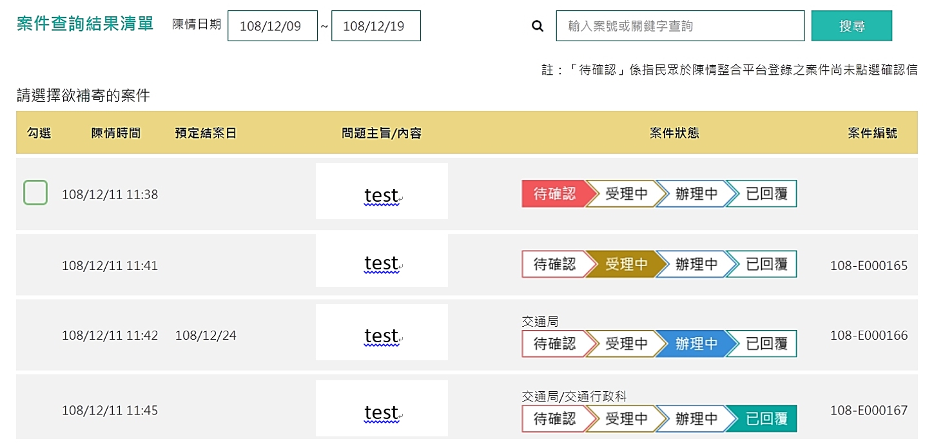This screenshot has width=934, height=446.
Task: Click the gold 受理中 status for case 108-E000165
Action: [626, 264]
